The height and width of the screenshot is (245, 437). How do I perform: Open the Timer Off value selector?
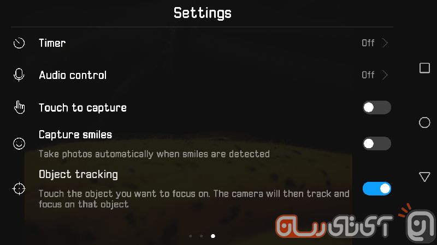click(x=368, y=43)
